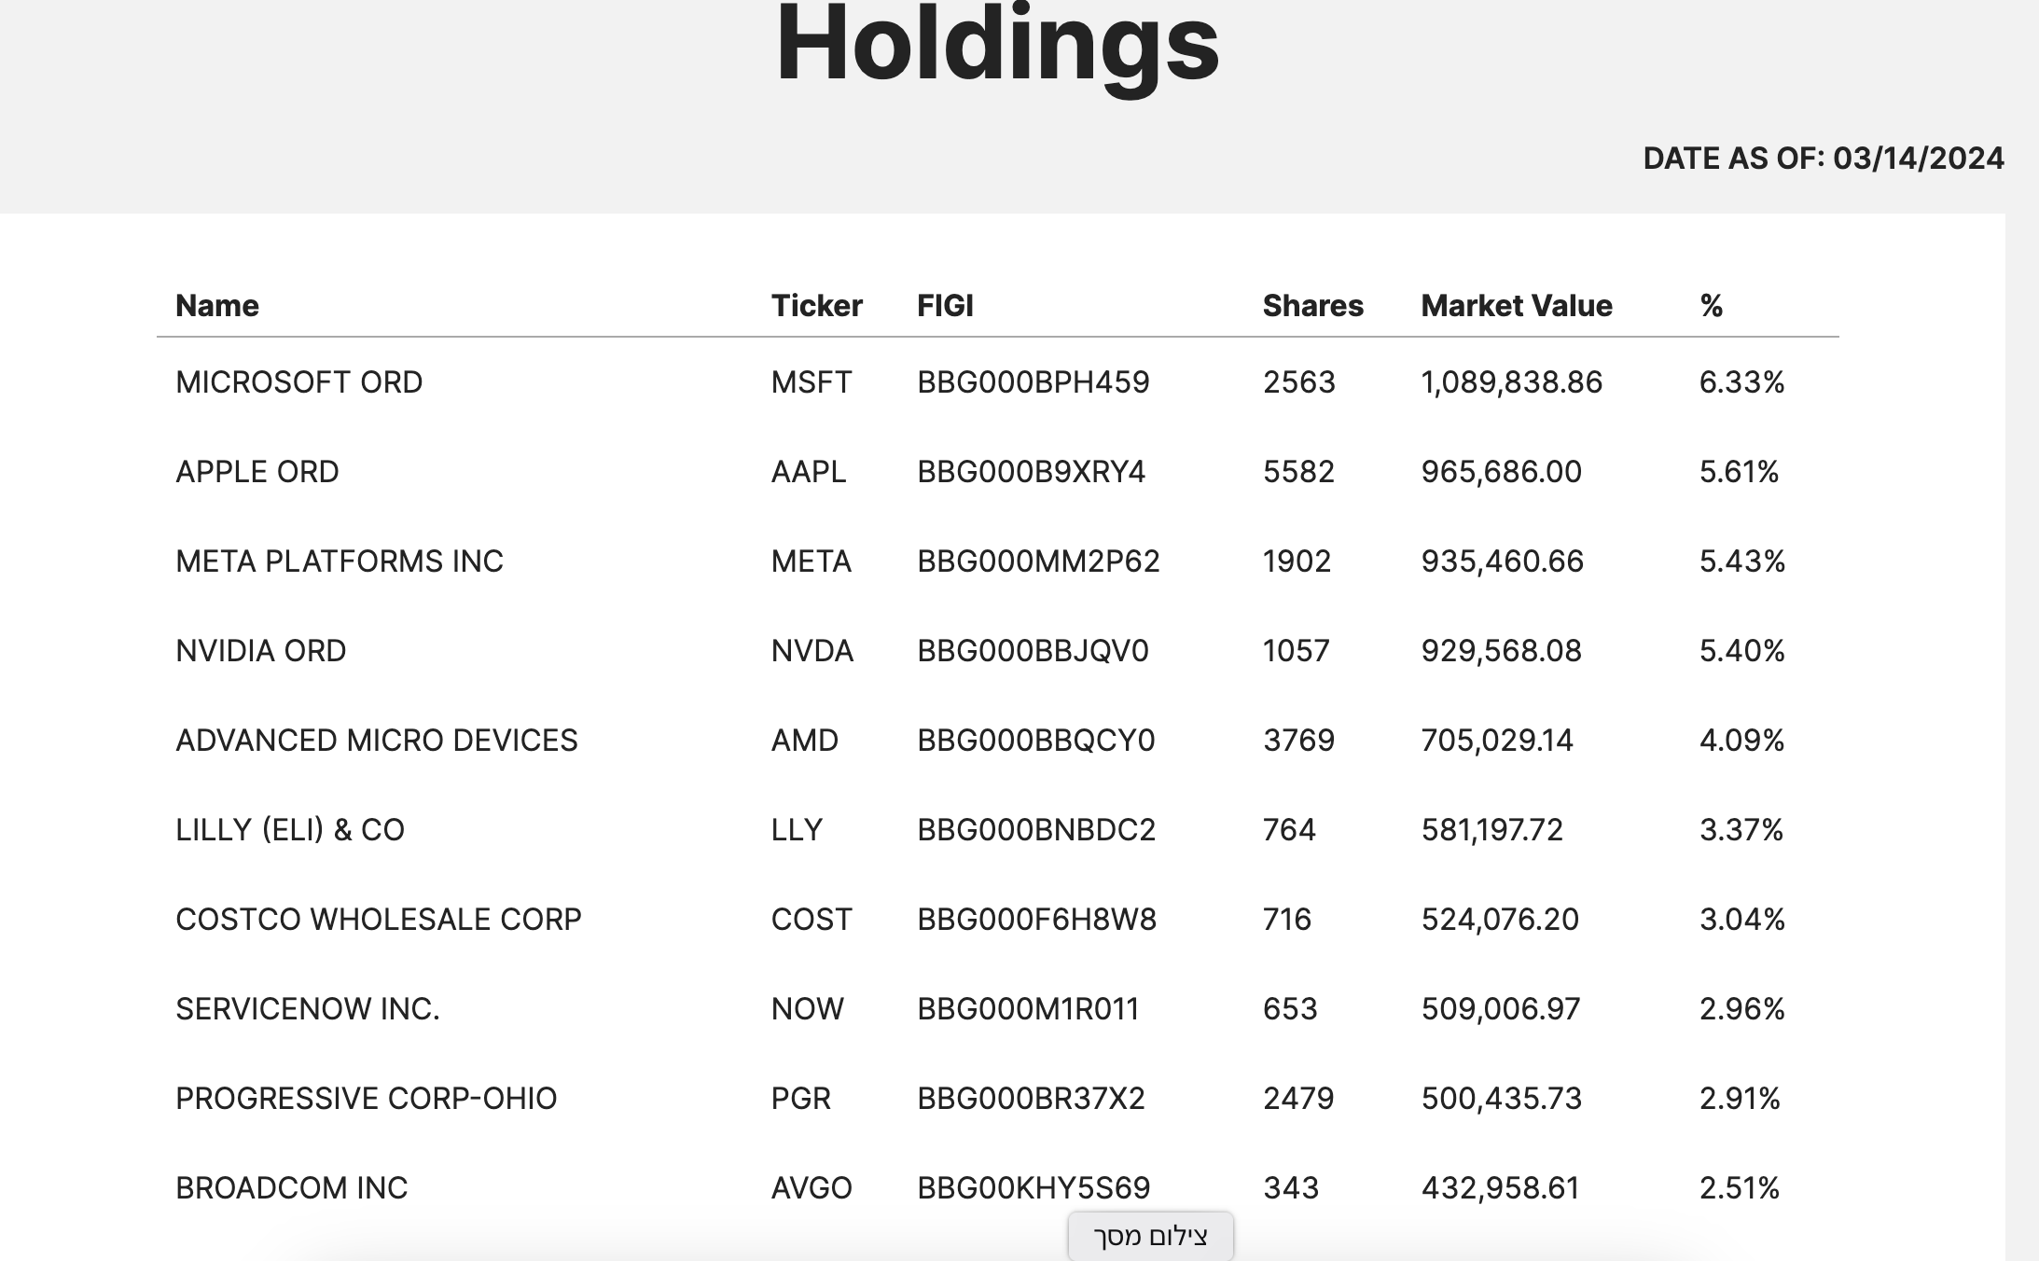Image resolution: width=2039 pixels, height=1261 pixels.
Task: Click market value 524,076.20
Action: (x=1500, y=920)
